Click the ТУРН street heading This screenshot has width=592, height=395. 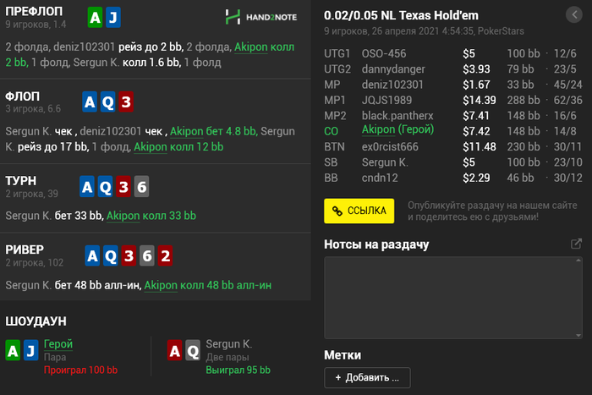coord(21,181)
